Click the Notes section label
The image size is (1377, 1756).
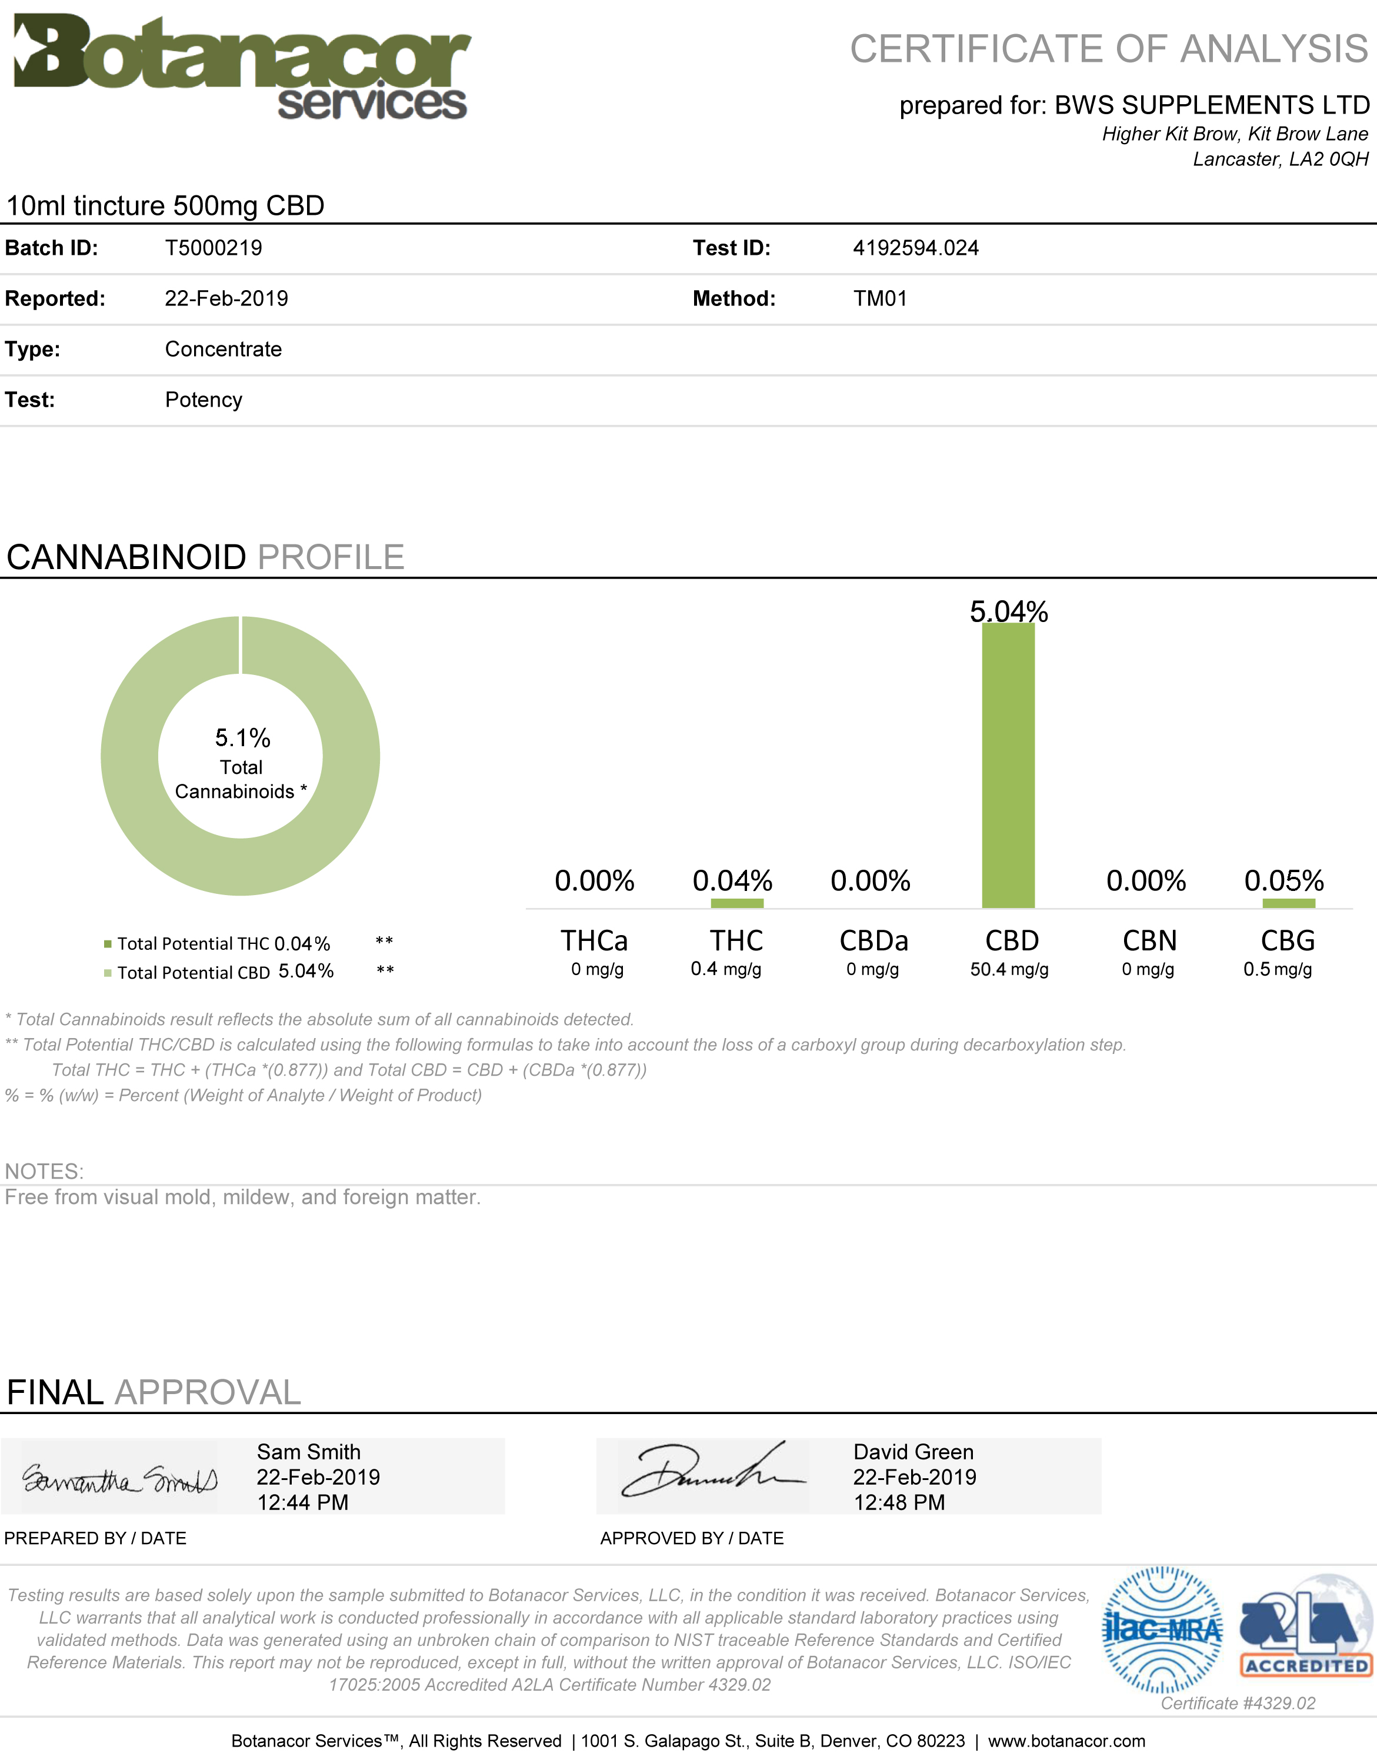point(44,1171)
